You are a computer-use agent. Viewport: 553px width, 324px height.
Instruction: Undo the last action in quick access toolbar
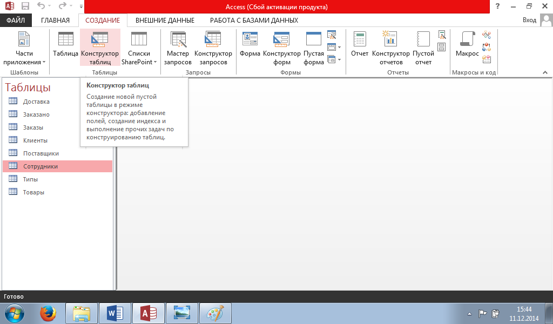[41, 5]
